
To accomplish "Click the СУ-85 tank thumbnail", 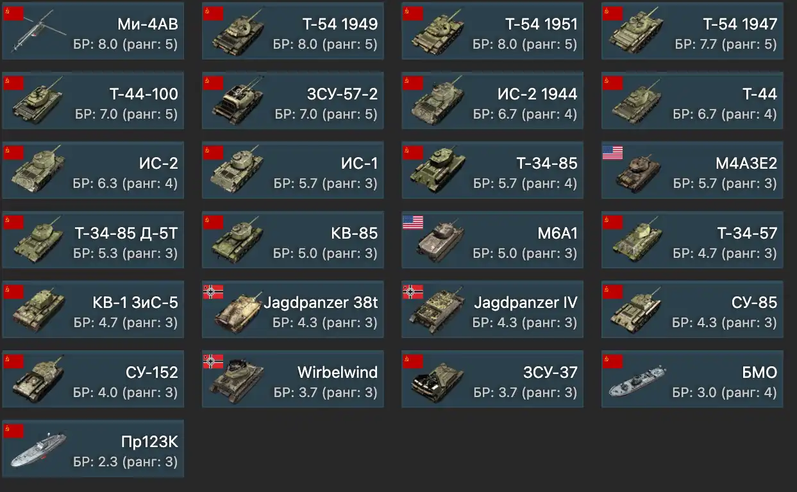I will click(x=639, y=309).
